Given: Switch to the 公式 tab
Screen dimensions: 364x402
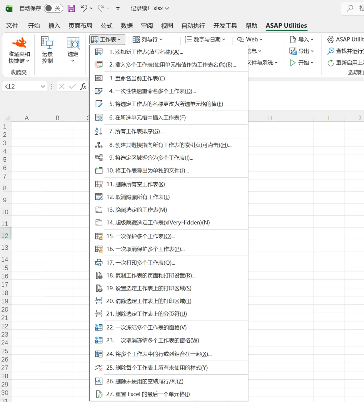Looking at the screenshot, I should (107, 26).
